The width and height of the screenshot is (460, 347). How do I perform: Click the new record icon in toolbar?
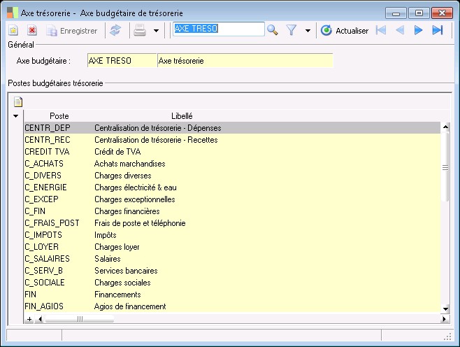(13, 30)
